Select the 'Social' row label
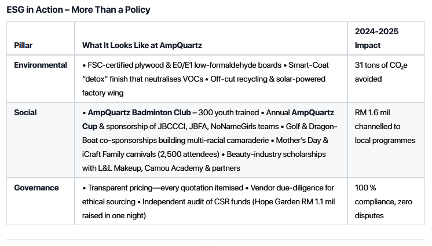432x246 pixels. (x=25, y=112)
